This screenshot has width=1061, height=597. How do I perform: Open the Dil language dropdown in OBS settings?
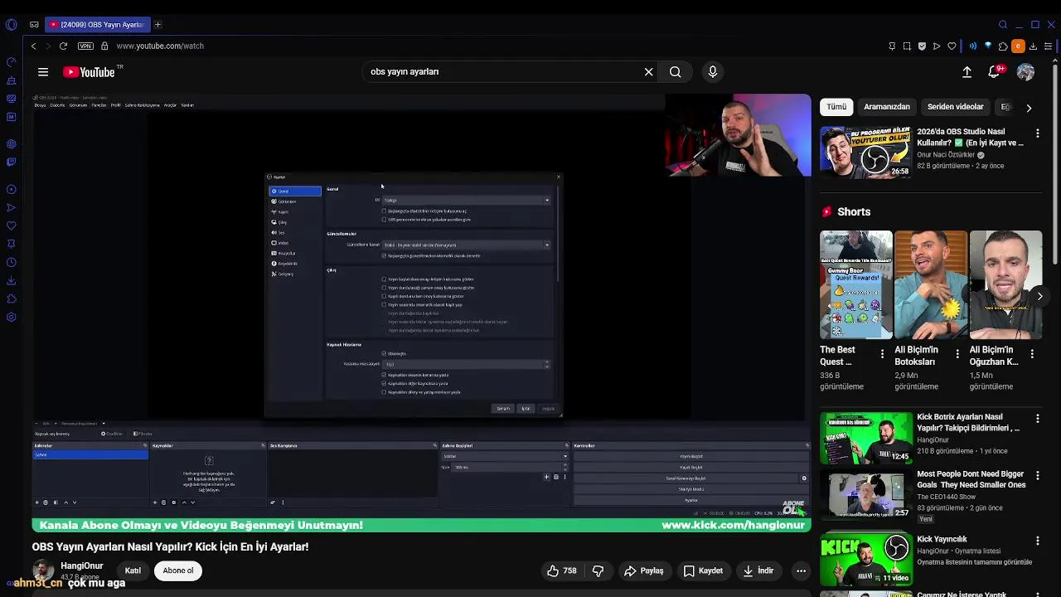tap(466, 200)
